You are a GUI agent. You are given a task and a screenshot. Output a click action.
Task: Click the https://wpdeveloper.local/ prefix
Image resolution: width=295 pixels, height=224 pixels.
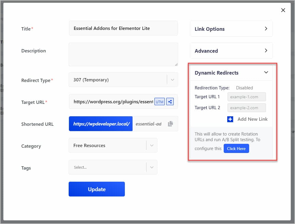click(101, 124)
